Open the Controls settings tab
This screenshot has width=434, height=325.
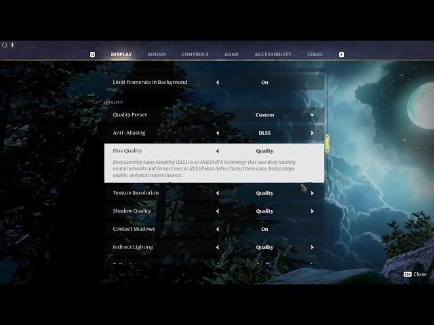click(x=195, y=54)
